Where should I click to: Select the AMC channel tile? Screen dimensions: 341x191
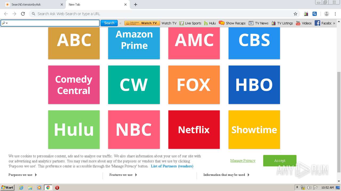pyautogui.click(x=194, y=43)
